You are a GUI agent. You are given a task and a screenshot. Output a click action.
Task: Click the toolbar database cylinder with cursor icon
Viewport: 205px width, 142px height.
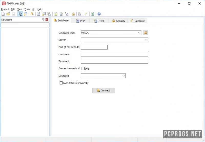click(x=32, y=14)
